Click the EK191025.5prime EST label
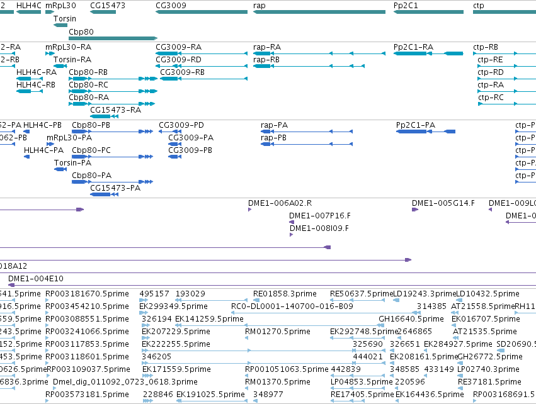536x404 pixels. pyautogui.click(x=210, y=395)
